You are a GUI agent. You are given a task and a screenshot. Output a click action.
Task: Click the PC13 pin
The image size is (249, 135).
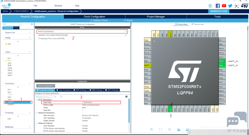point(147,44)
